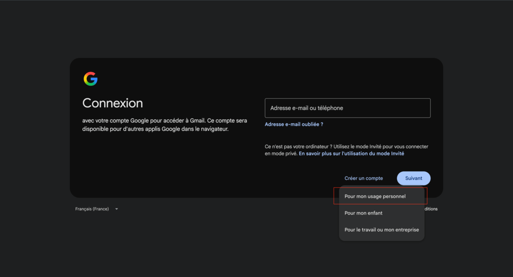Open the 'Adresse e-mail oubliée ?' link
513x277 pixels.
coord(294,124)
